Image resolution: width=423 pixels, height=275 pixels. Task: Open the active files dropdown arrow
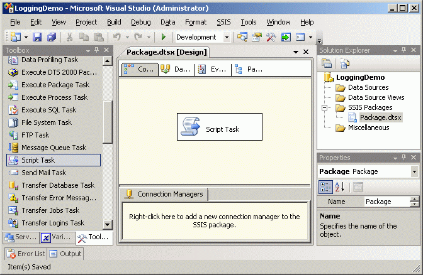coord(296,52)
